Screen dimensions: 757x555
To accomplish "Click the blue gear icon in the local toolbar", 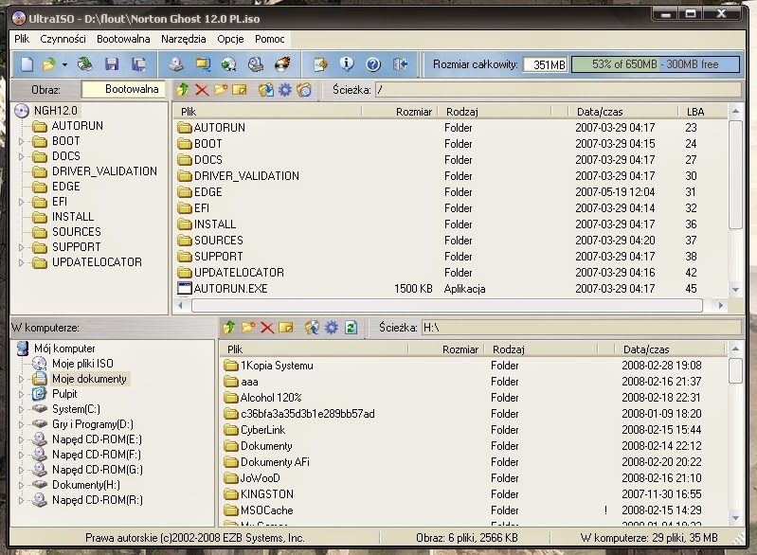I will point(332,329).
